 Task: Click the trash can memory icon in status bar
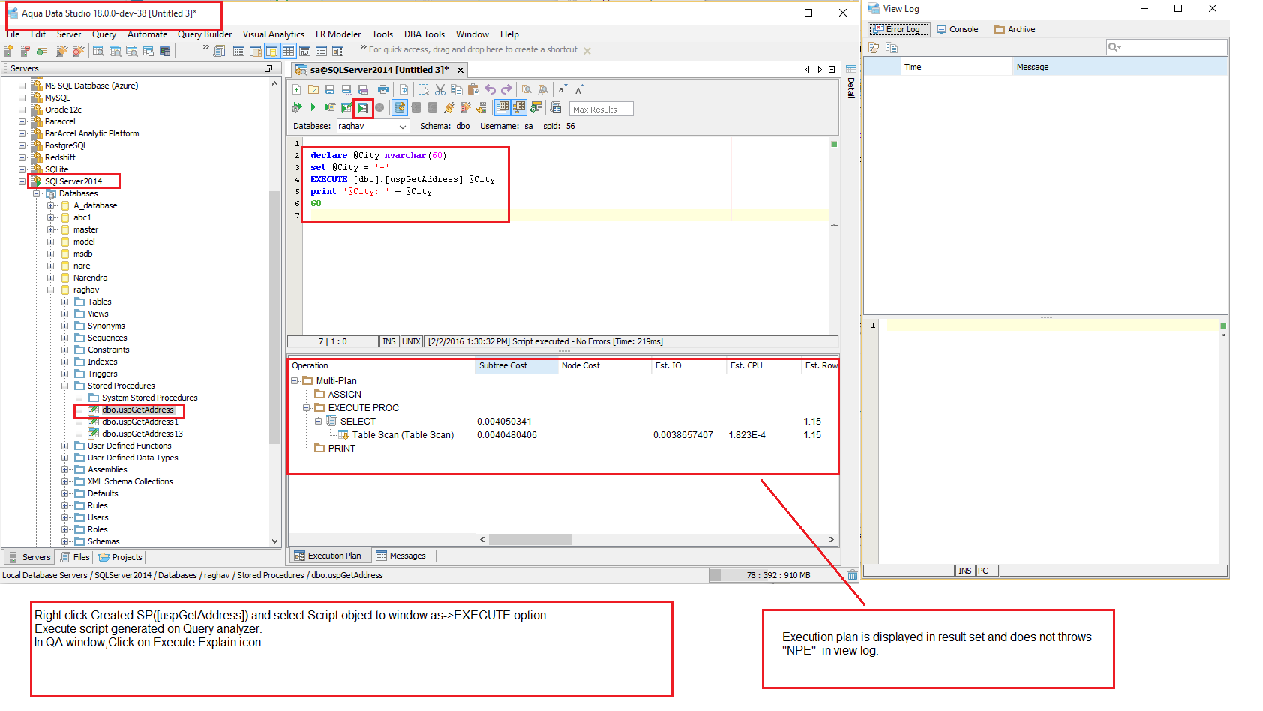pyautogui.click(x=853, y=575)
